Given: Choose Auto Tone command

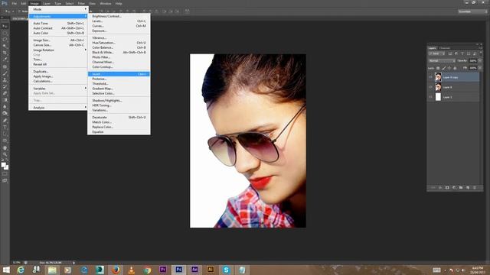Looking at the screenshot, I should pos(58,24).
